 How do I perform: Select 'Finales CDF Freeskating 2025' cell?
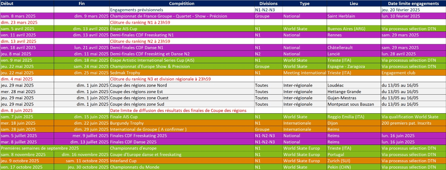click(x=182, y=136)
